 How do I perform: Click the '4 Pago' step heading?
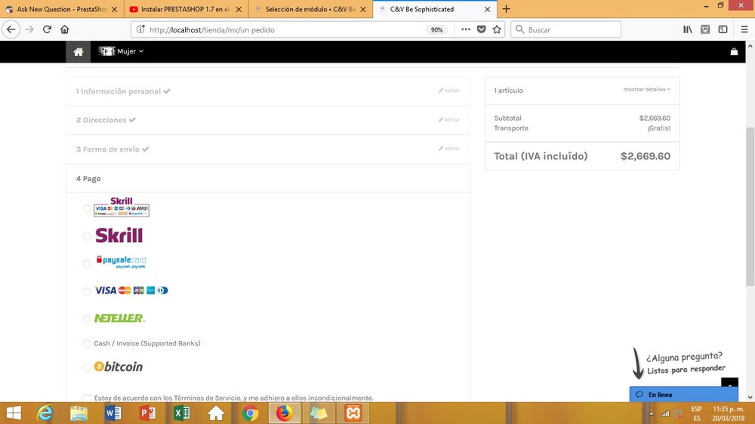[88, 179]
